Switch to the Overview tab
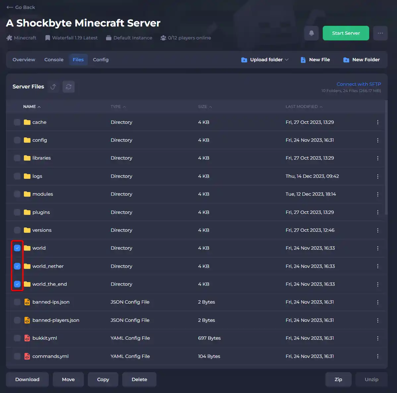 tap(24, 60)
